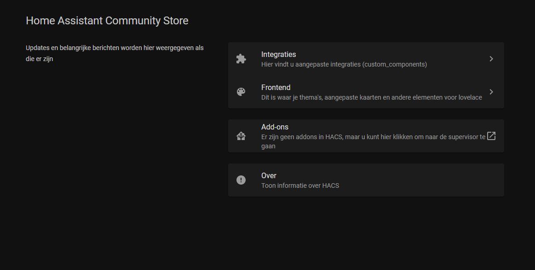The width and height of the screenshot is (535, 270).
Task: Click the Over exclamation mark icon
Action: coord(241,180)
